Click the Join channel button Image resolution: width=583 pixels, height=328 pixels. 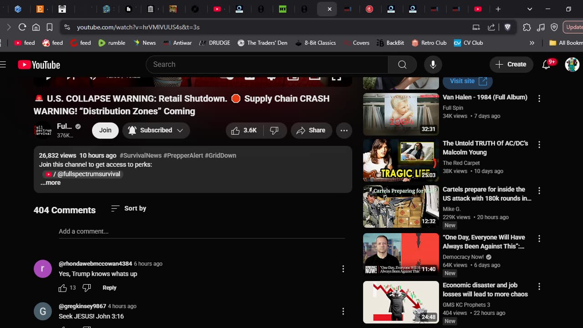tap(105, 130)
